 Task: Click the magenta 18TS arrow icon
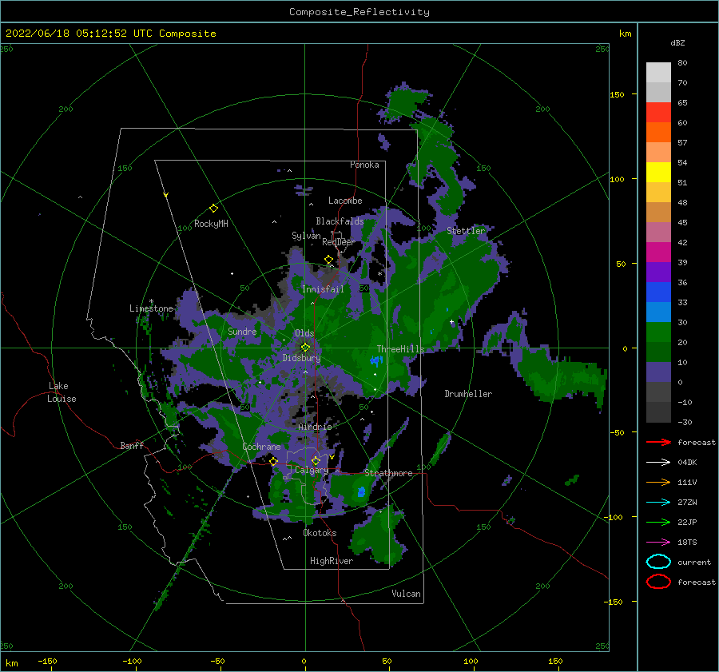(x=658, y=543)
